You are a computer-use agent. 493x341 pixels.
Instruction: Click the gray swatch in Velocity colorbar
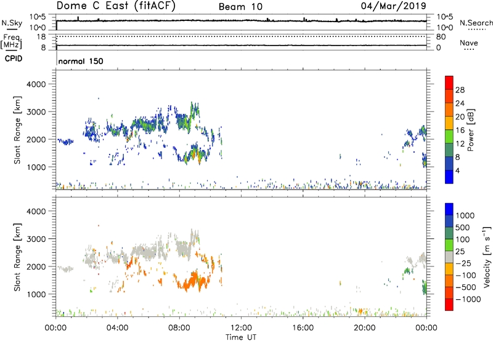(x=449, y=257)
